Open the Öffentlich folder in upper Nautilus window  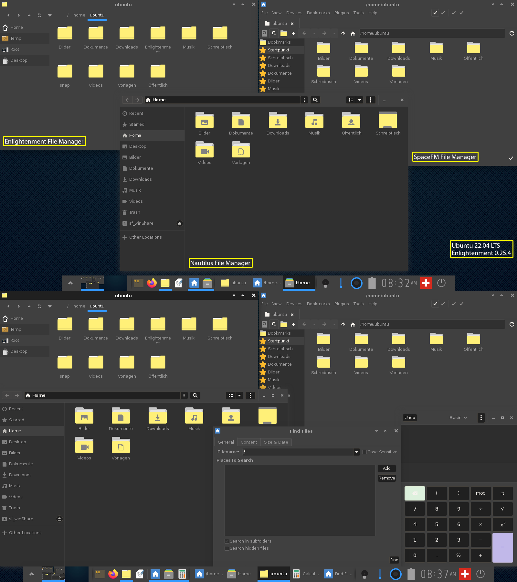(352, 124)
